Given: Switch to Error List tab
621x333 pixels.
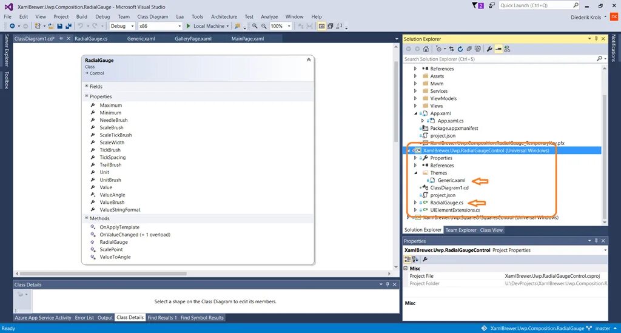Looking at the screenshot, I should (x=84, y=318).
